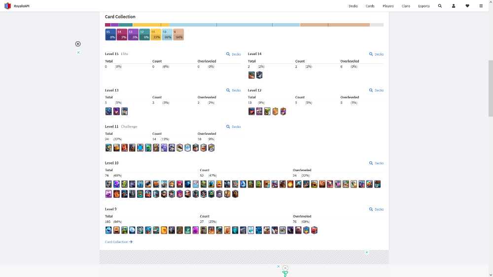
Task: Open second card in Level 11 row
Action: click(116, 148)
